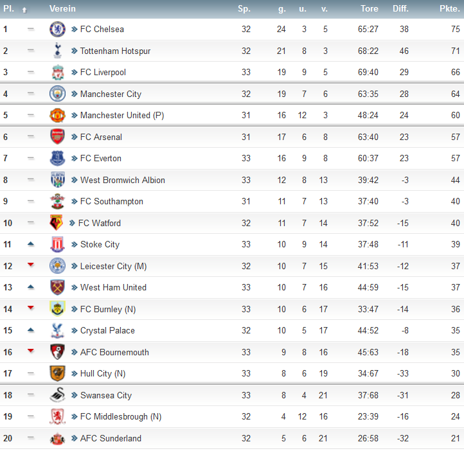Select the Swansea City swan logo
464x451 pixels.
57,395
